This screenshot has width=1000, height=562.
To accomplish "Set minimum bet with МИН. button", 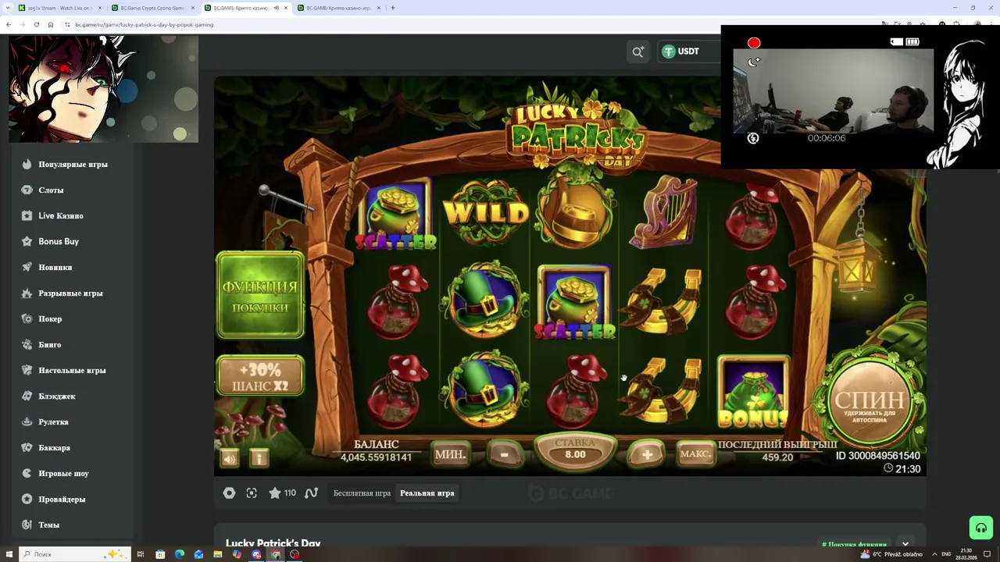I will point(450,454).
